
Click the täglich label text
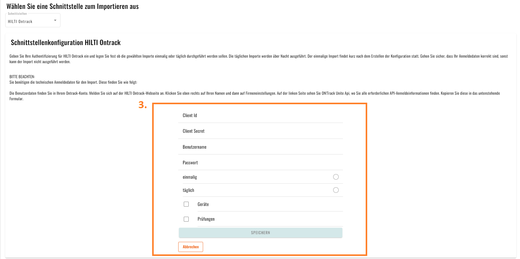click(x=188, y=190)
